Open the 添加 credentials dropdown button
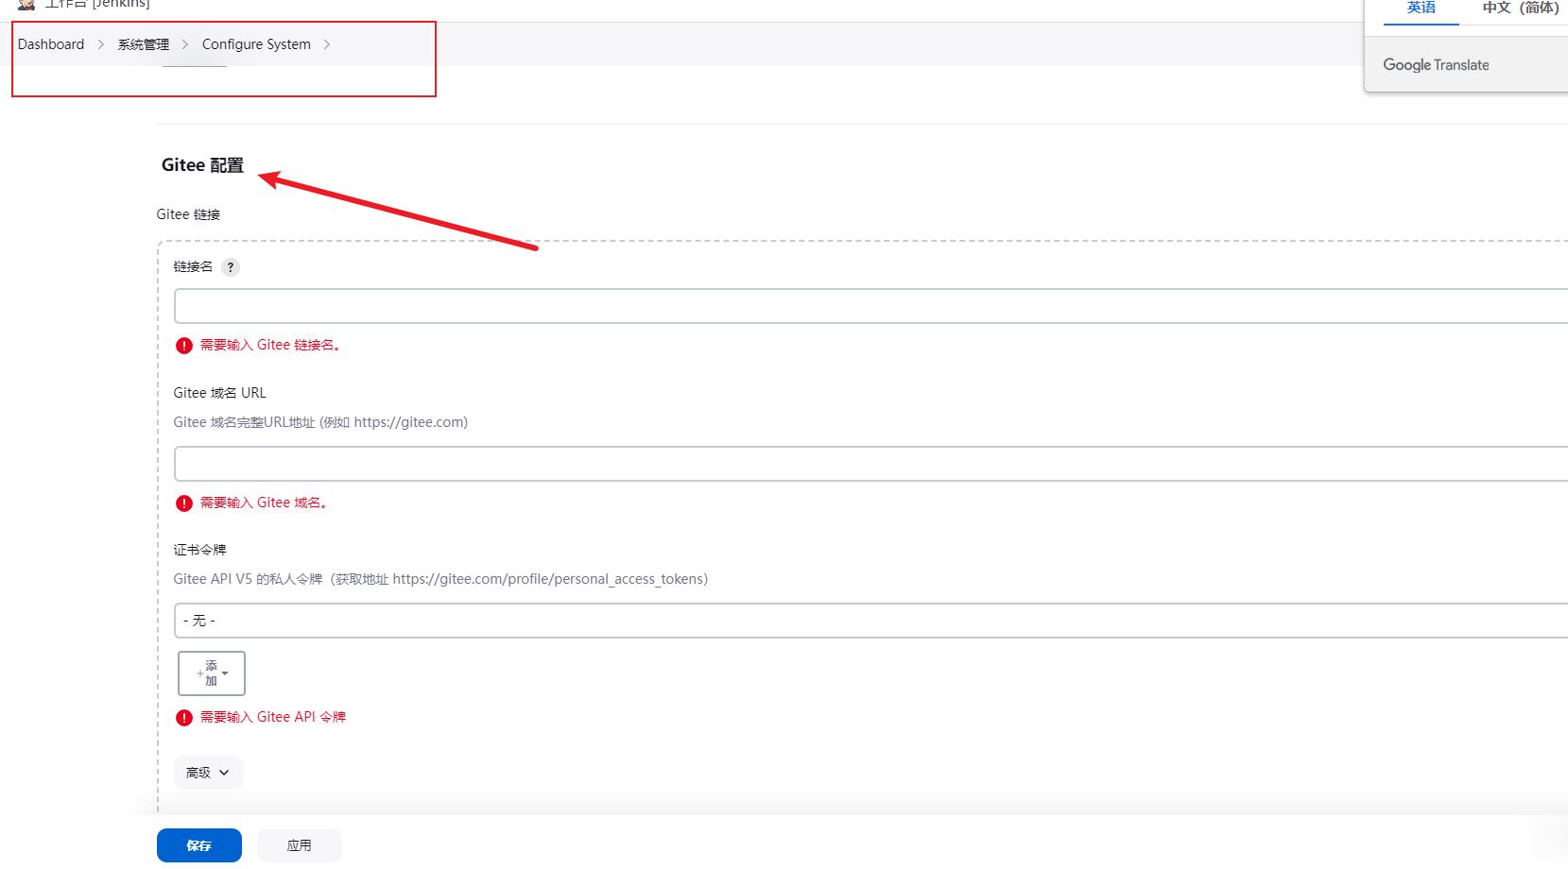Image resolution: width=1568 pixels, height=869 pixels. [x=212, y=673]
